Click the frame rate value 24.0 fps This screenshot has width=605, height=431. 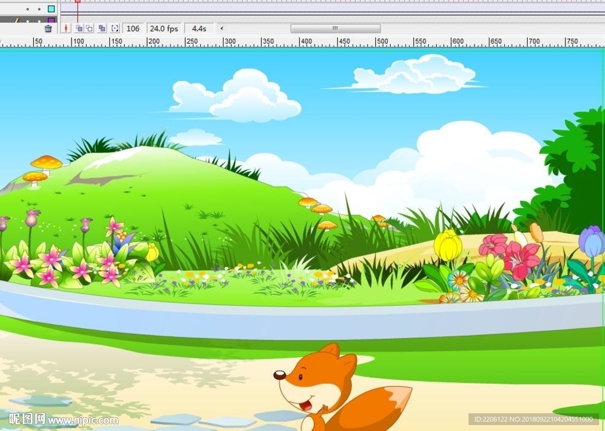coord(164,28)
